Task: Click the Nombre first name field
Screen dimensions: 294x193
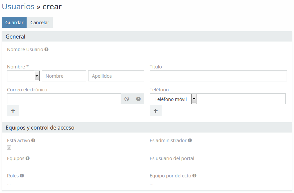Action: coord(64,76)
